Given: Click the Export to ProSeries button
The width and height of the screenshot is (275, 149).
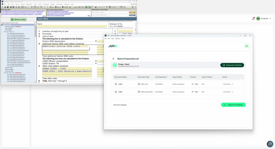Looking at the screenshot, I should click(x=233, y=105).
